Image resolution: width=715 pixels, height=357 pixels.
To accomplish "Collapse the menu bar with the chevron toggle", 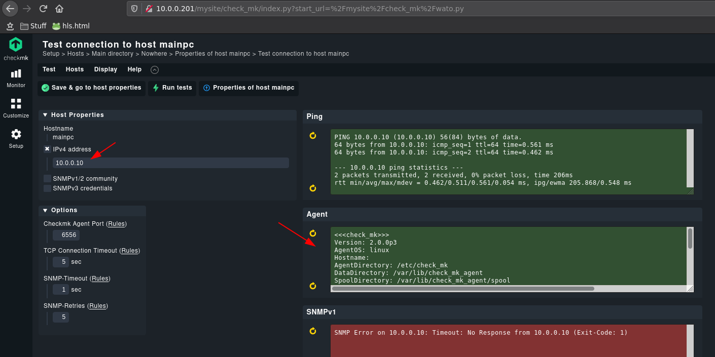I will pos(155,70).
